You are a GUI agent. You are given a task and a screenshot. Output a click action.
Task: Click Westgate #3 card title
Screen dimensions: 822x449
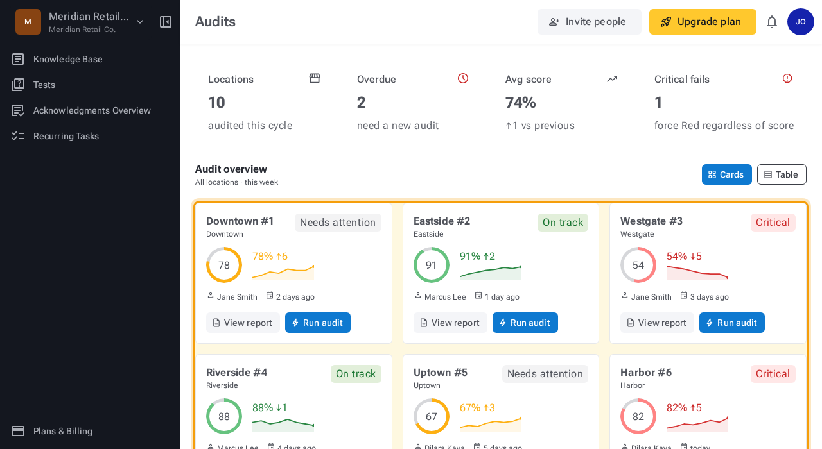651,221
